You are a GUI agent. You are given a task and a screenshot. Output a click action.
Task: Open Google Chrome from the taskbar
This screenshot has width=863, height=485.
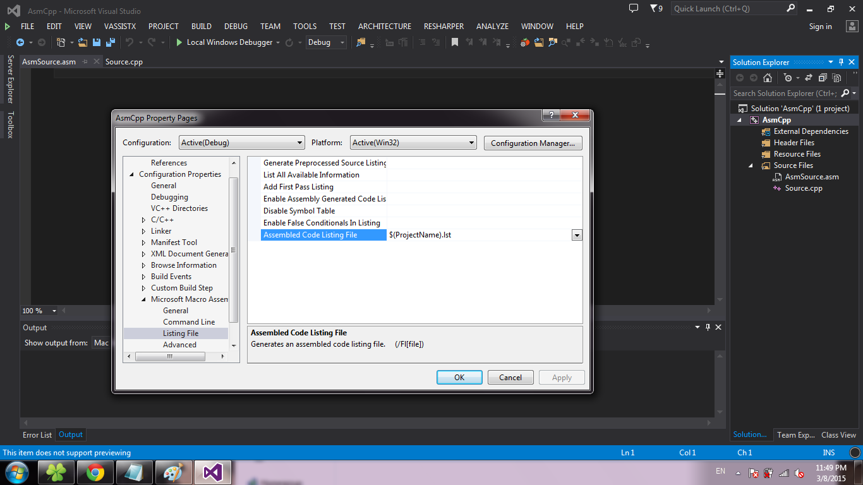(95, 472)
